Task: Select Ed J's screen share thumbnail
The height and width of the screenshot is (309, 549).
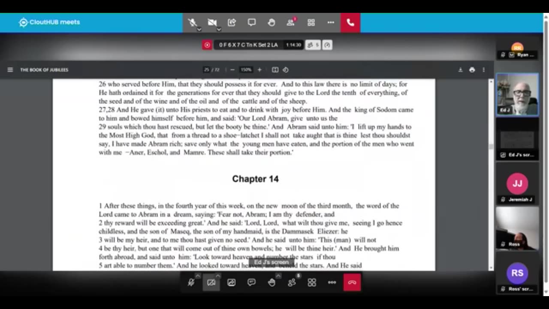Action: coord(517,139)
